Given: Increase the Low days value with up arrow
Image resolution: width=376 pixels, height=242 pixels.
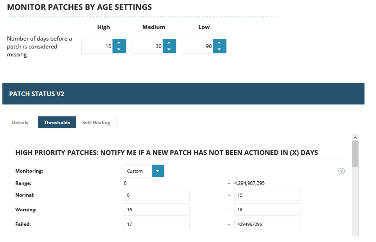Looking at the screenshot, I should click(219, 42).
